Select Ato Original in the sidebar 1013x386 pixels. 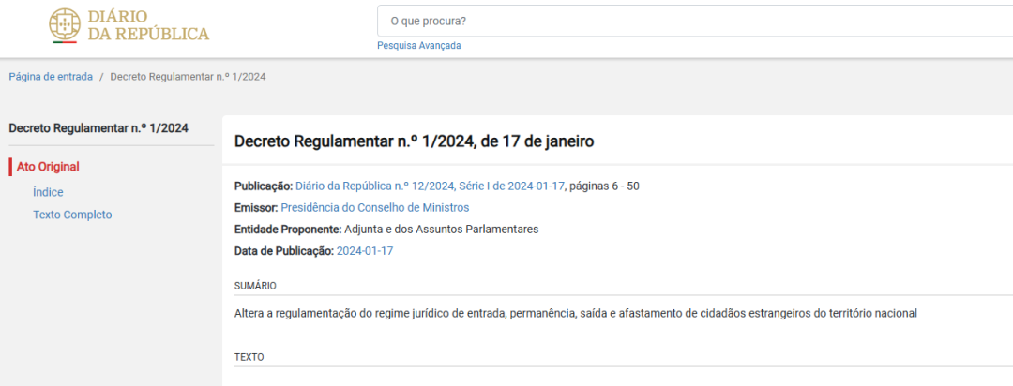tap(48, 167)
